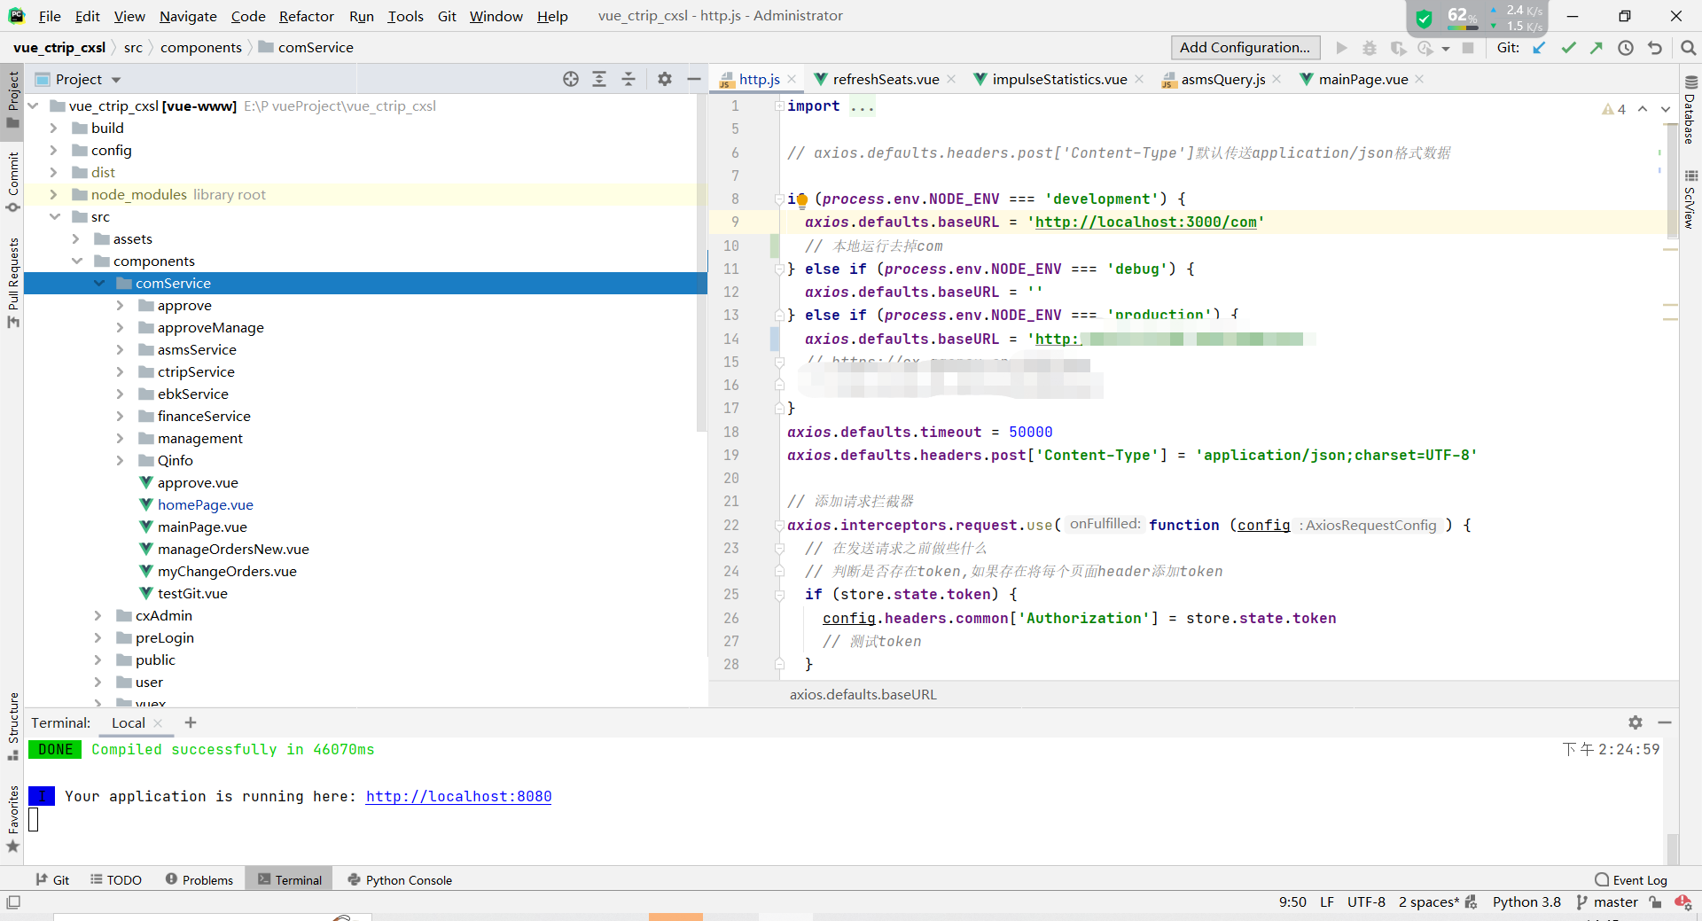The image size is (1702, 921).
Task: Toggle TODO tool window button
Action: (116, 879)
